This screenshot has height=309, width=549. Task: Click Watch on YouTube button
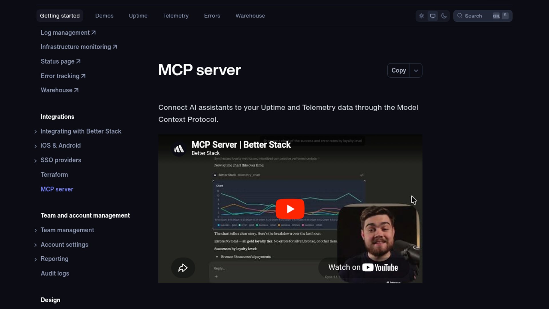(x=363, y=268)
